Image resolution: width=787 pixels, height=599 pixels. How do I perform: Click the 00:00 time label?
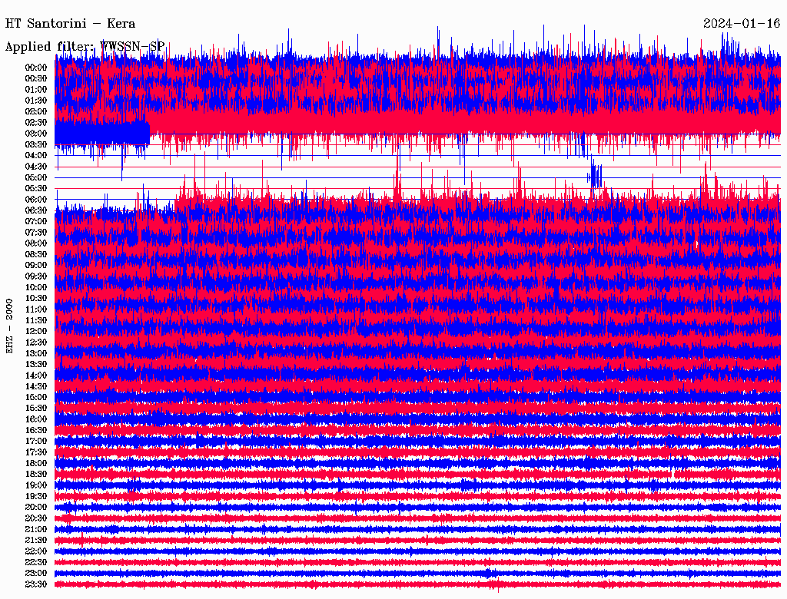coord(36,68)
